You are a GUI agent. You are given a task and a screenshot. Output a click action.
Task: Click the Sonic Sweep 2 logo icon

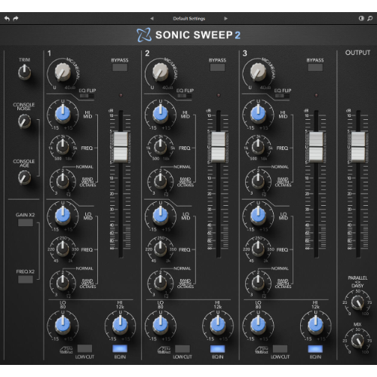[x=144, y=35]
